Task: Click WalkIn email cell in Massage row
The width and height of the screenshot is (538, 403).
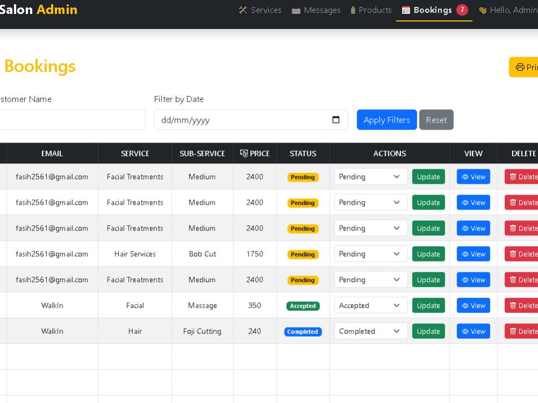Action: pos(52,305)
